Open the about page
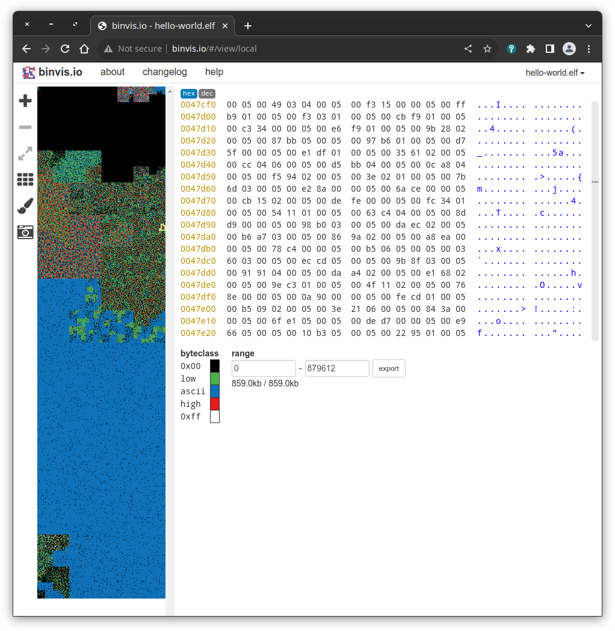 click(112, 72)
